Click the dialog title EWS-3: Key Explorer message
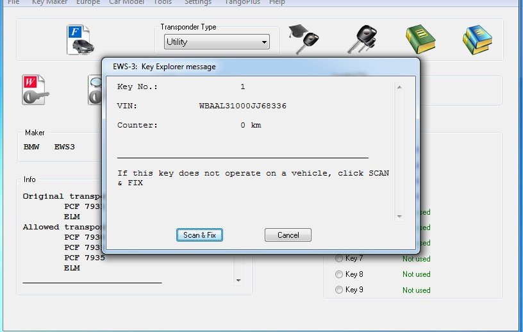This screenshot has width=523, height=332. (x=164, y=67)
